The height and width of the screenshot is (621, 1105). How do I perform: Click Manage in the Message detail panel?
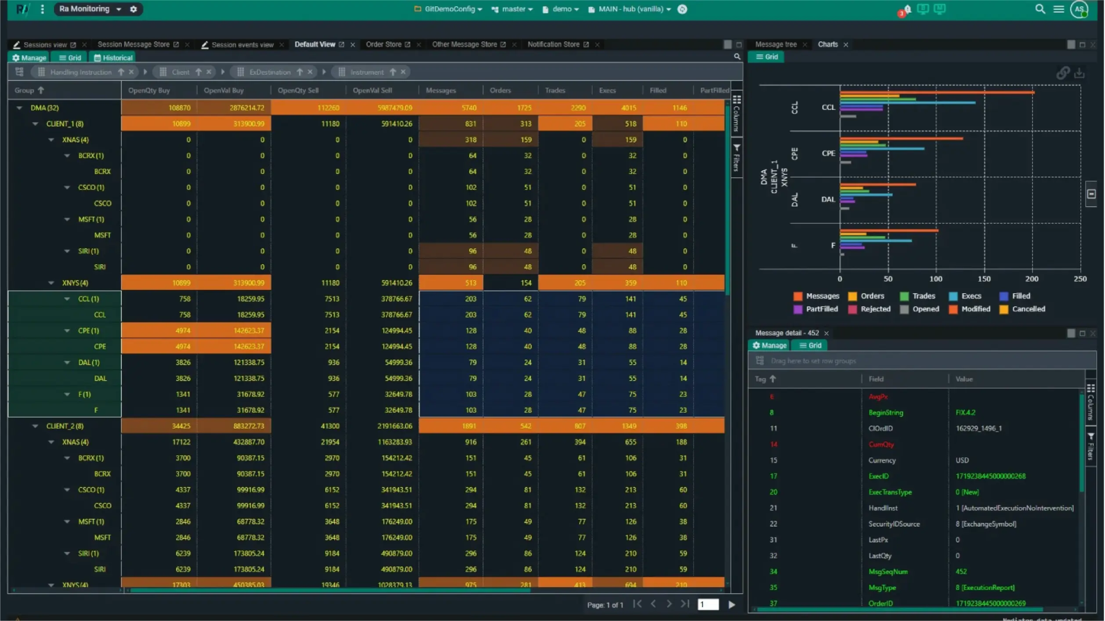click(x=769, y=346)
